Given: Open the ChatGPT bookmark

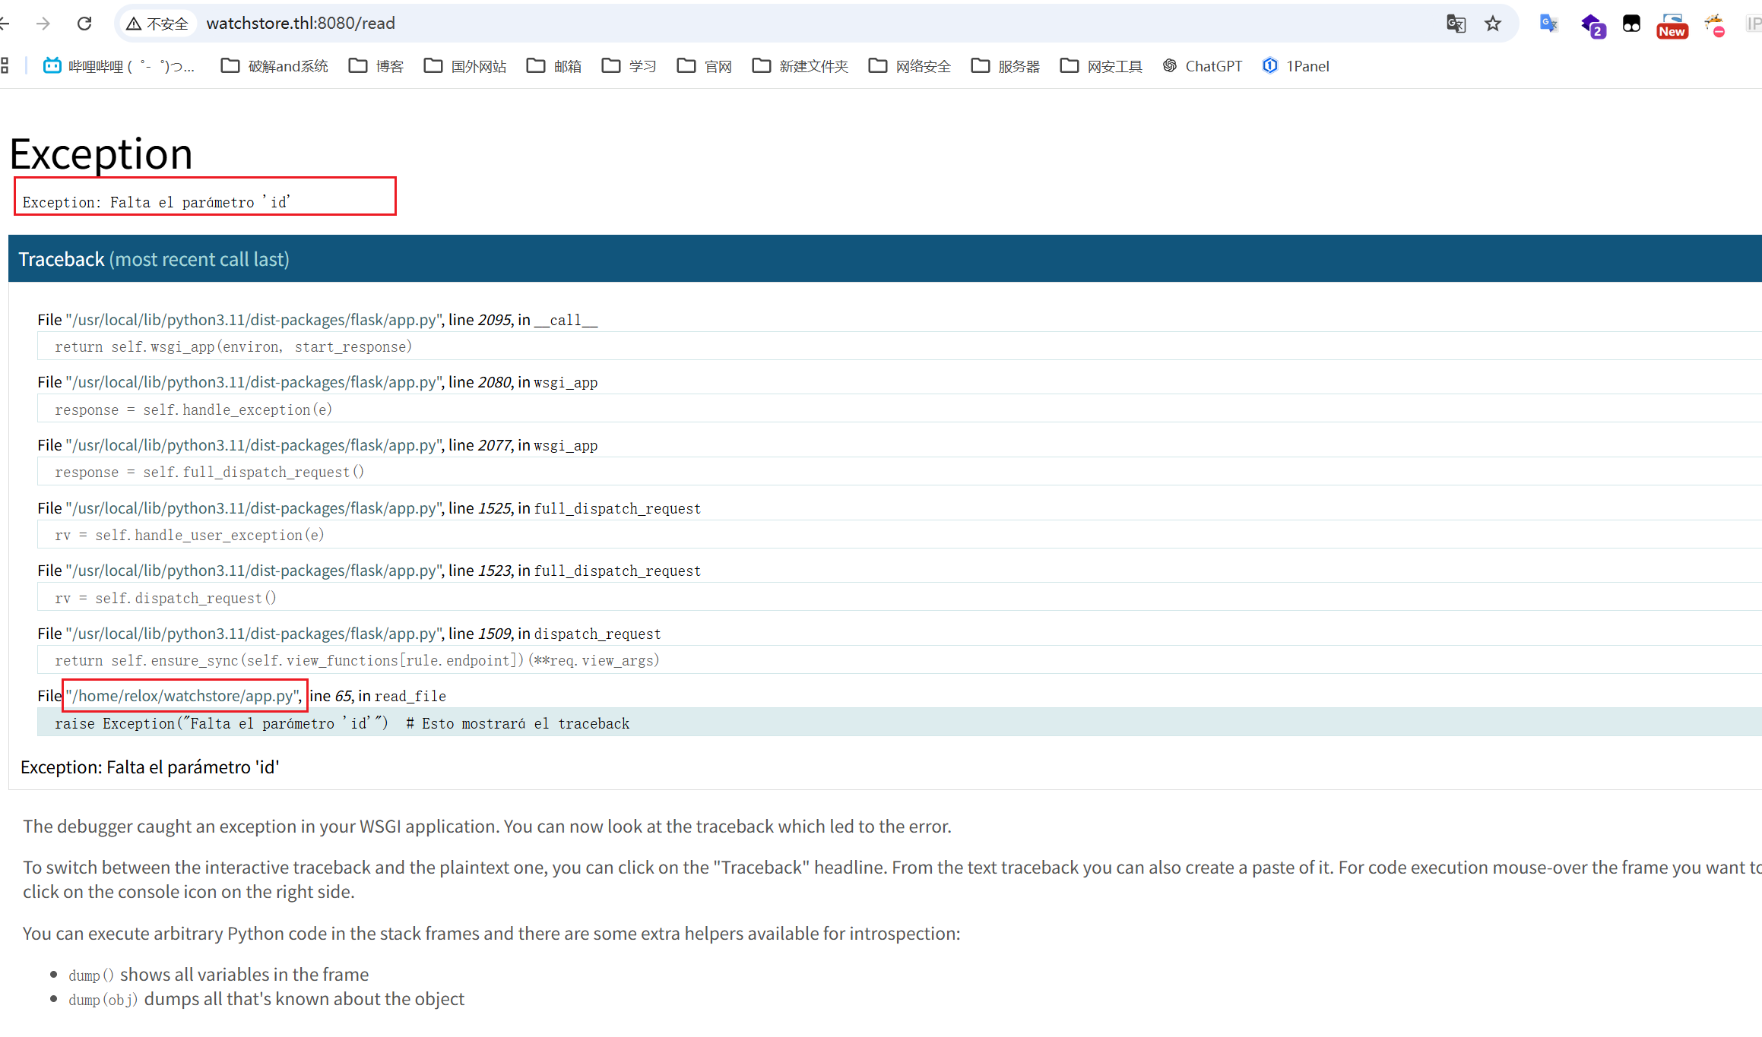Looking at the screenshot, I should point(1202,66).
